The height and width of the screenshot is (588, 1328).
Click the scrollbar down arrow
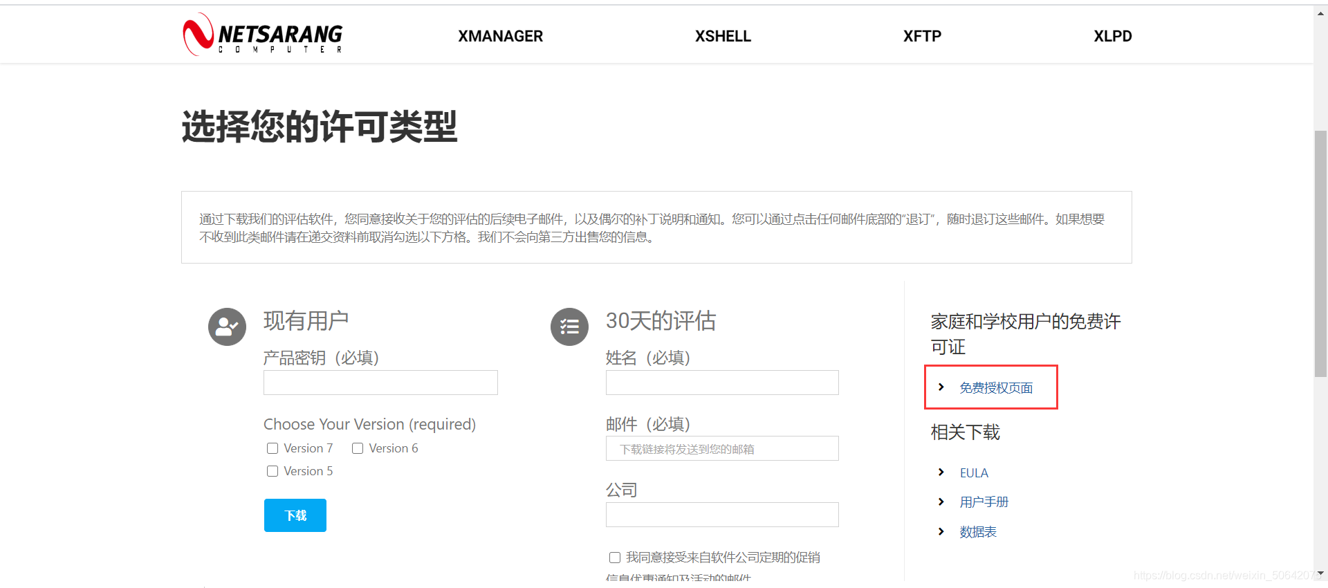(x=1320, y=573)
